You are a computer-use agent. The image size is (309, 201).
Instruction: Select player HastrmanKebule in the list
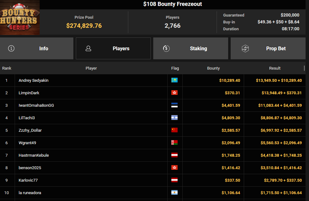(34, 155)
